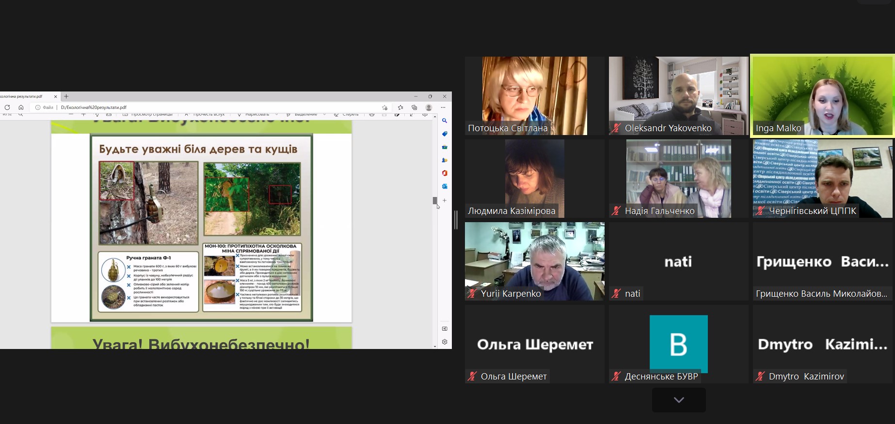Viewport: 895px width, 424px height.
Task: Open a new browser tab
Action: 66,96
